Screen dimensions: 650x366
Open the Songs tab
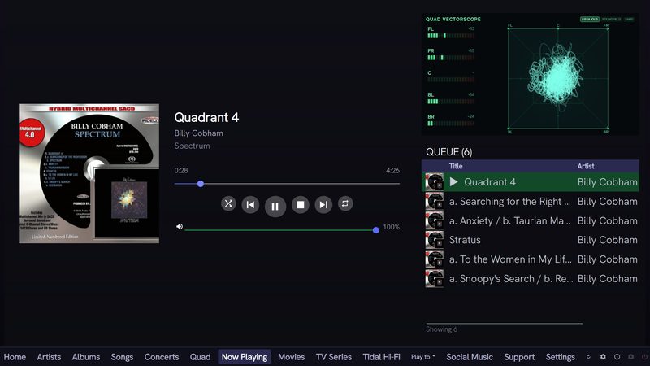pyautogui.click(x=122, y=357)
